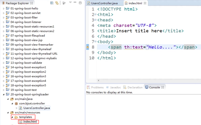
Task: Expand the 10-spring-boot-view-thymeleaf project
Action: (4, 49)
